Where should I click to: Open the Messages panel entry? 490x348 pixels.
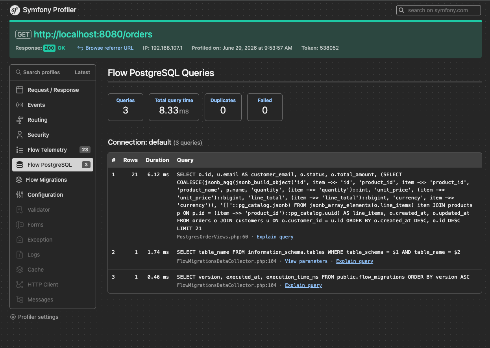click(x=53, y=300)
